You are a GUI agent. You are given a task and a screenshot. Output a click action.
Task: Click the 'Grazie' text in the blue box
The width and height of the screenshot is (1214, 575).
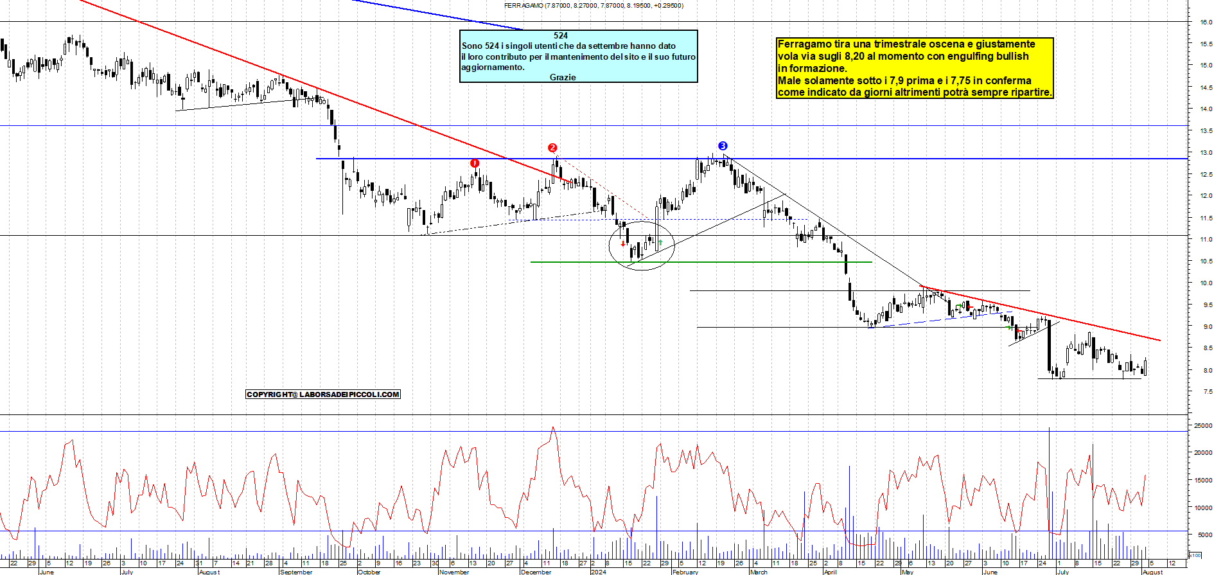[x=563, y=77]
